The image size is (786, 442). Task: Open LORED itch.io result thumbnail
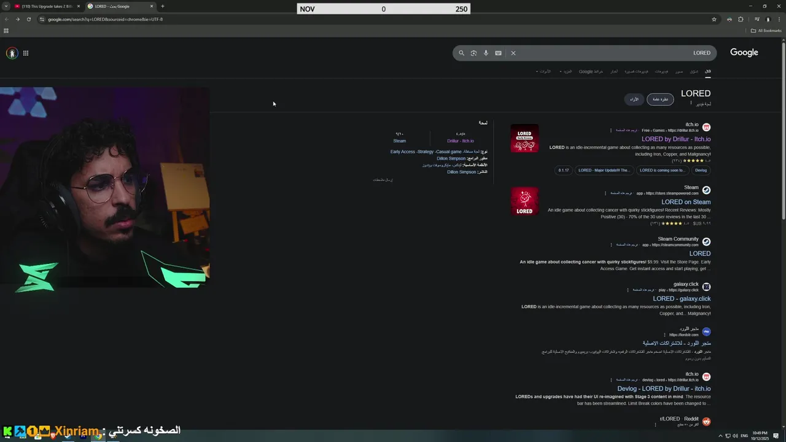(x=524, y=138)
